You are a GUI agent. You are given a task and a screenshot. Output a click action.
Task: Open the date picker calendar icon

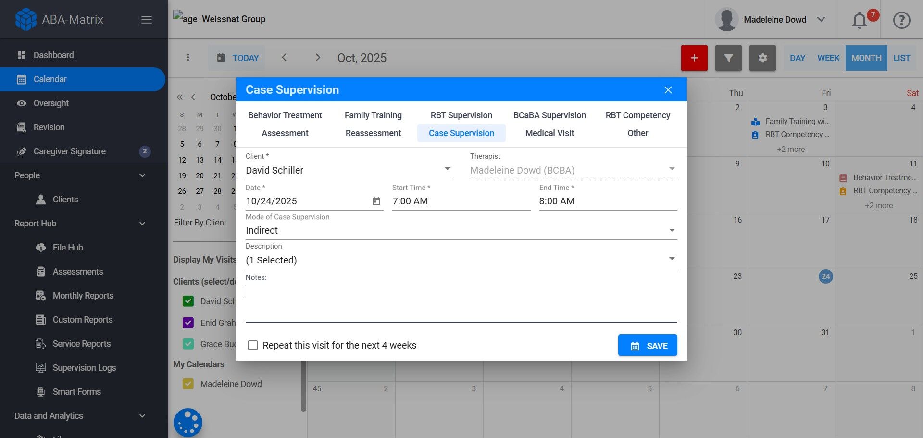[376, 201]
